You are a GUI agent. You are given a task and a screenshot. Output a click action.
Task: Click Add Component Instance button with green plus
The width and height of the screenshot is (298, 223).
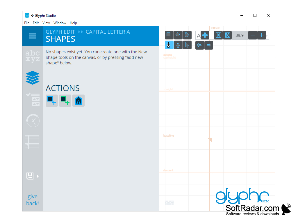[x=65, y=101]
